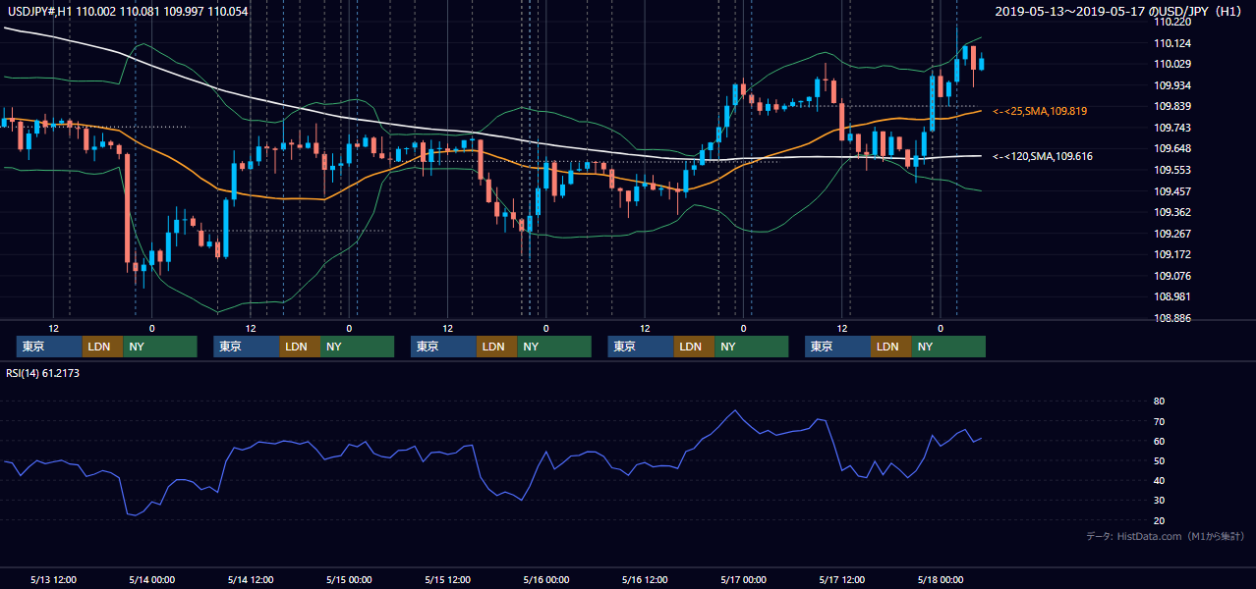This screenshot has height=589, width=1256.
Task: Click the RSI 80 level label
Action: tap(1159, 402)
